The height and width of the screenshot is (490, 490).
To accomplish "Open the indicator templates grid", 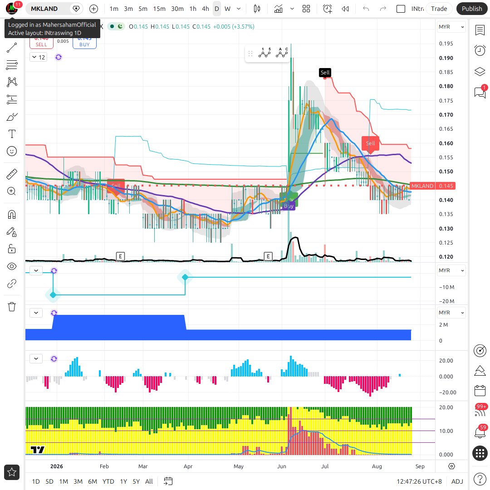I will (x=306, y=9).
